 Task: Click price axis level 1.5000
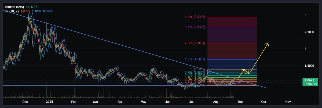(x=309, y=65)
